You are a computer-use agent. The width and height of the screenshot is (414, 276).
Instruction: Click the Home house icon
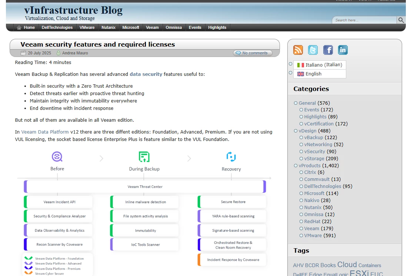(x=19, y=27)
